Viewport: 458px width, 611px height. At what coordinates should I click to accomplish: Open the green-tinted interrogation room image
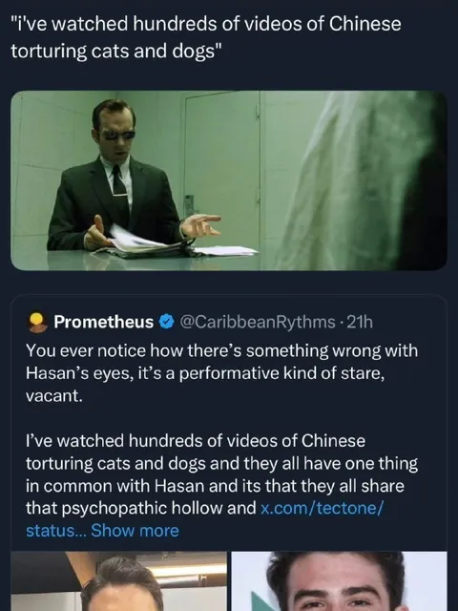(229, 180)
